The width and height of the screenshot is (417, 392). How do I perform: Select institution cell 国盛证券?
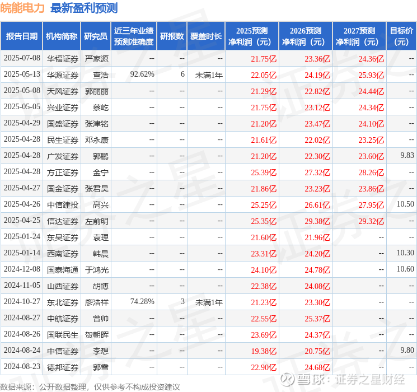[63, 124]
